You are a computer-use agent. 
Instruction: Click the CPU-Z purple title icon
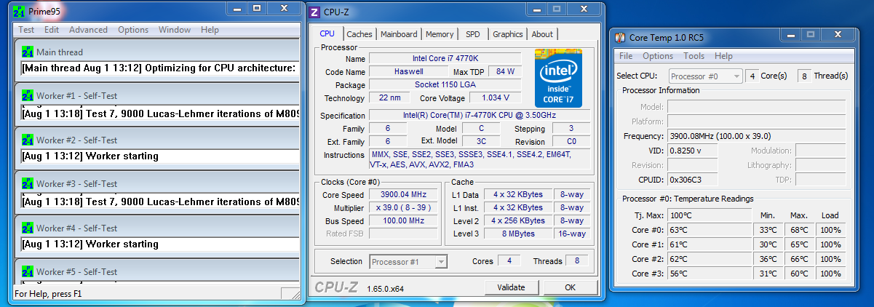[x=314, y=12]
